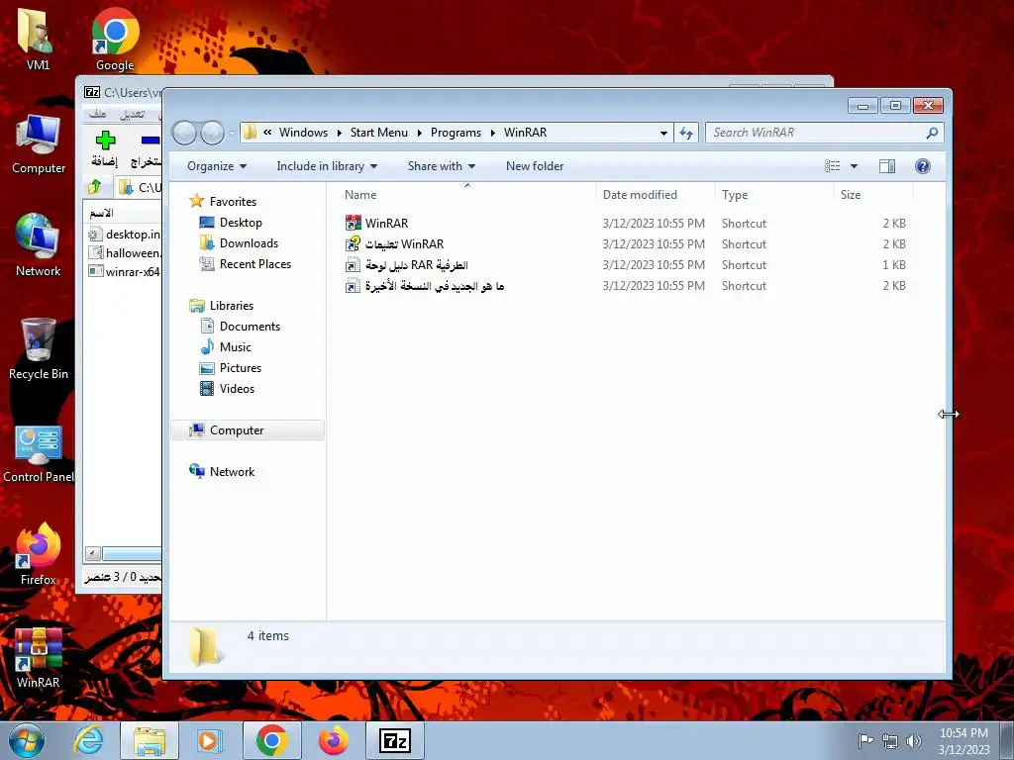The width and height of the screenshot is (1014, 760).
Task: Select the Computer desktop icon
Action: 39,144
